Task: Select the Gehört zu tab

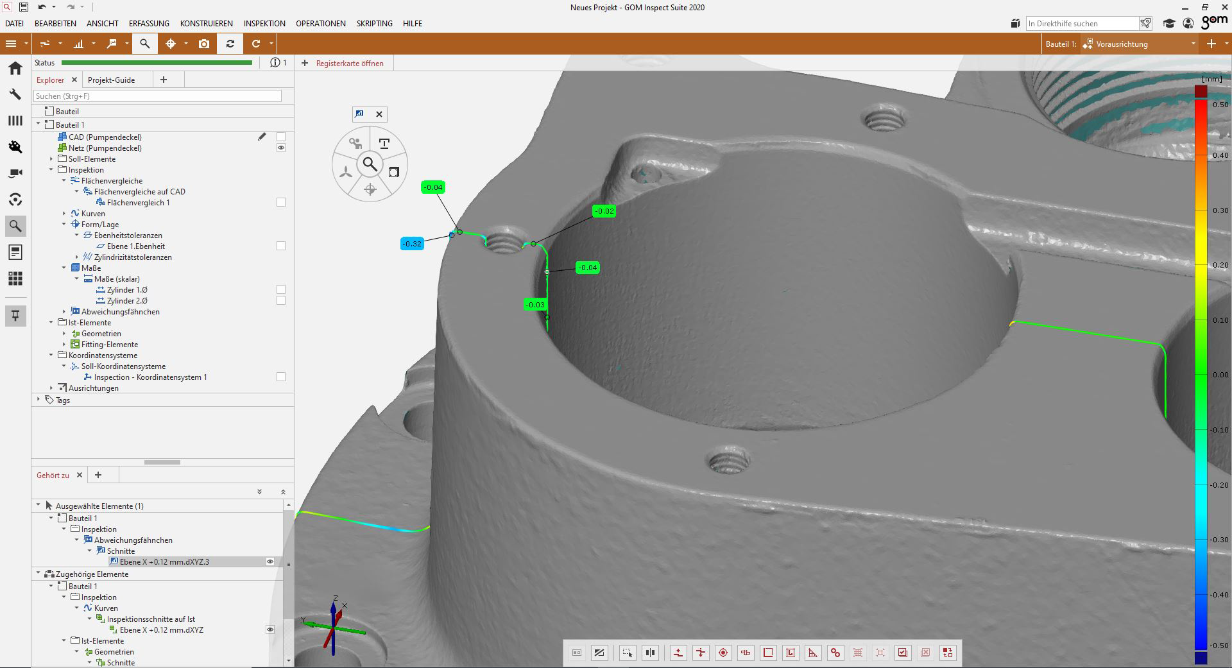Action: [x=53, y=475]
